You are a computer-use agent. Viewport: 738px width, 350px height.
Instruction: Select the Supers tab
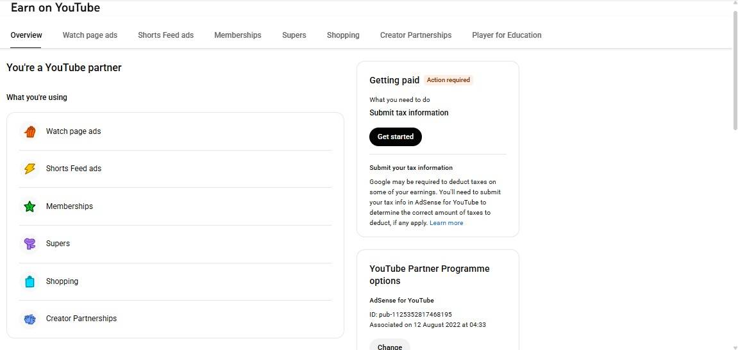click(294, 35)
